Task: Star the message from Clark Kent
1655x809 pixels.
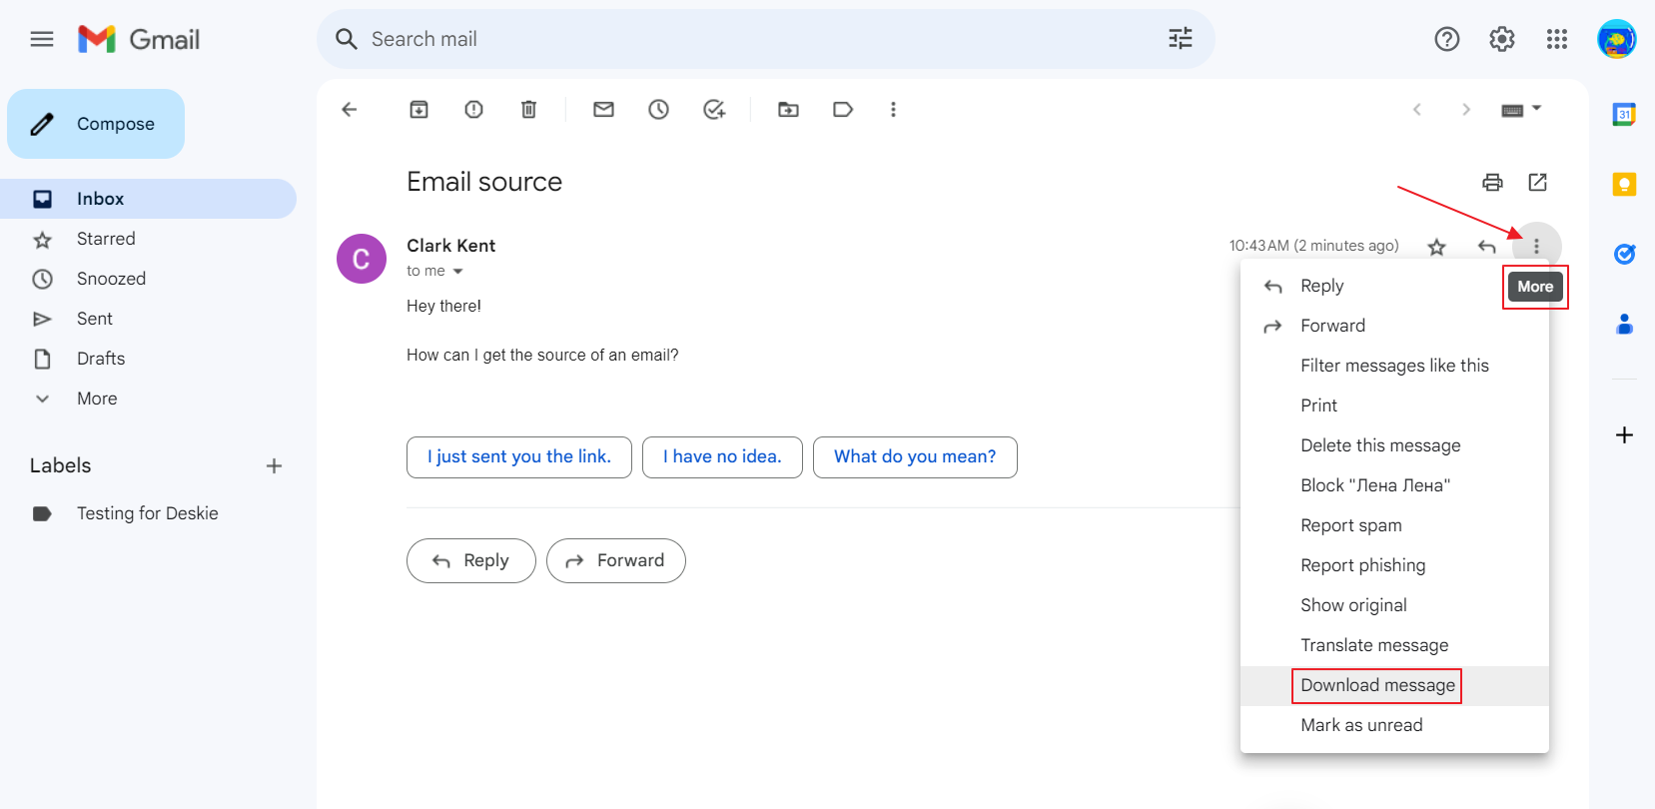Action: 1436,247
